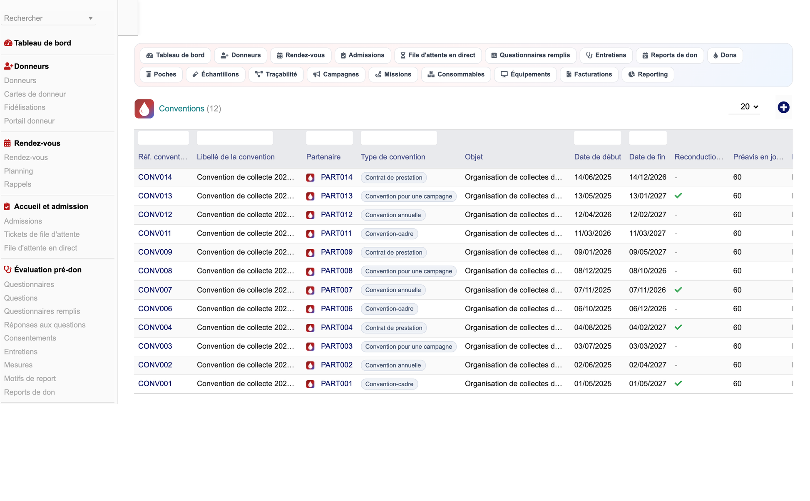
Task: Click partner drop icon beside PART001
Action: [311, 384]
